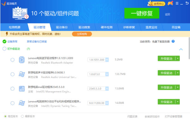Click the 可升级驱动 section label
190x124 pixels.
(x=14, y=49)
